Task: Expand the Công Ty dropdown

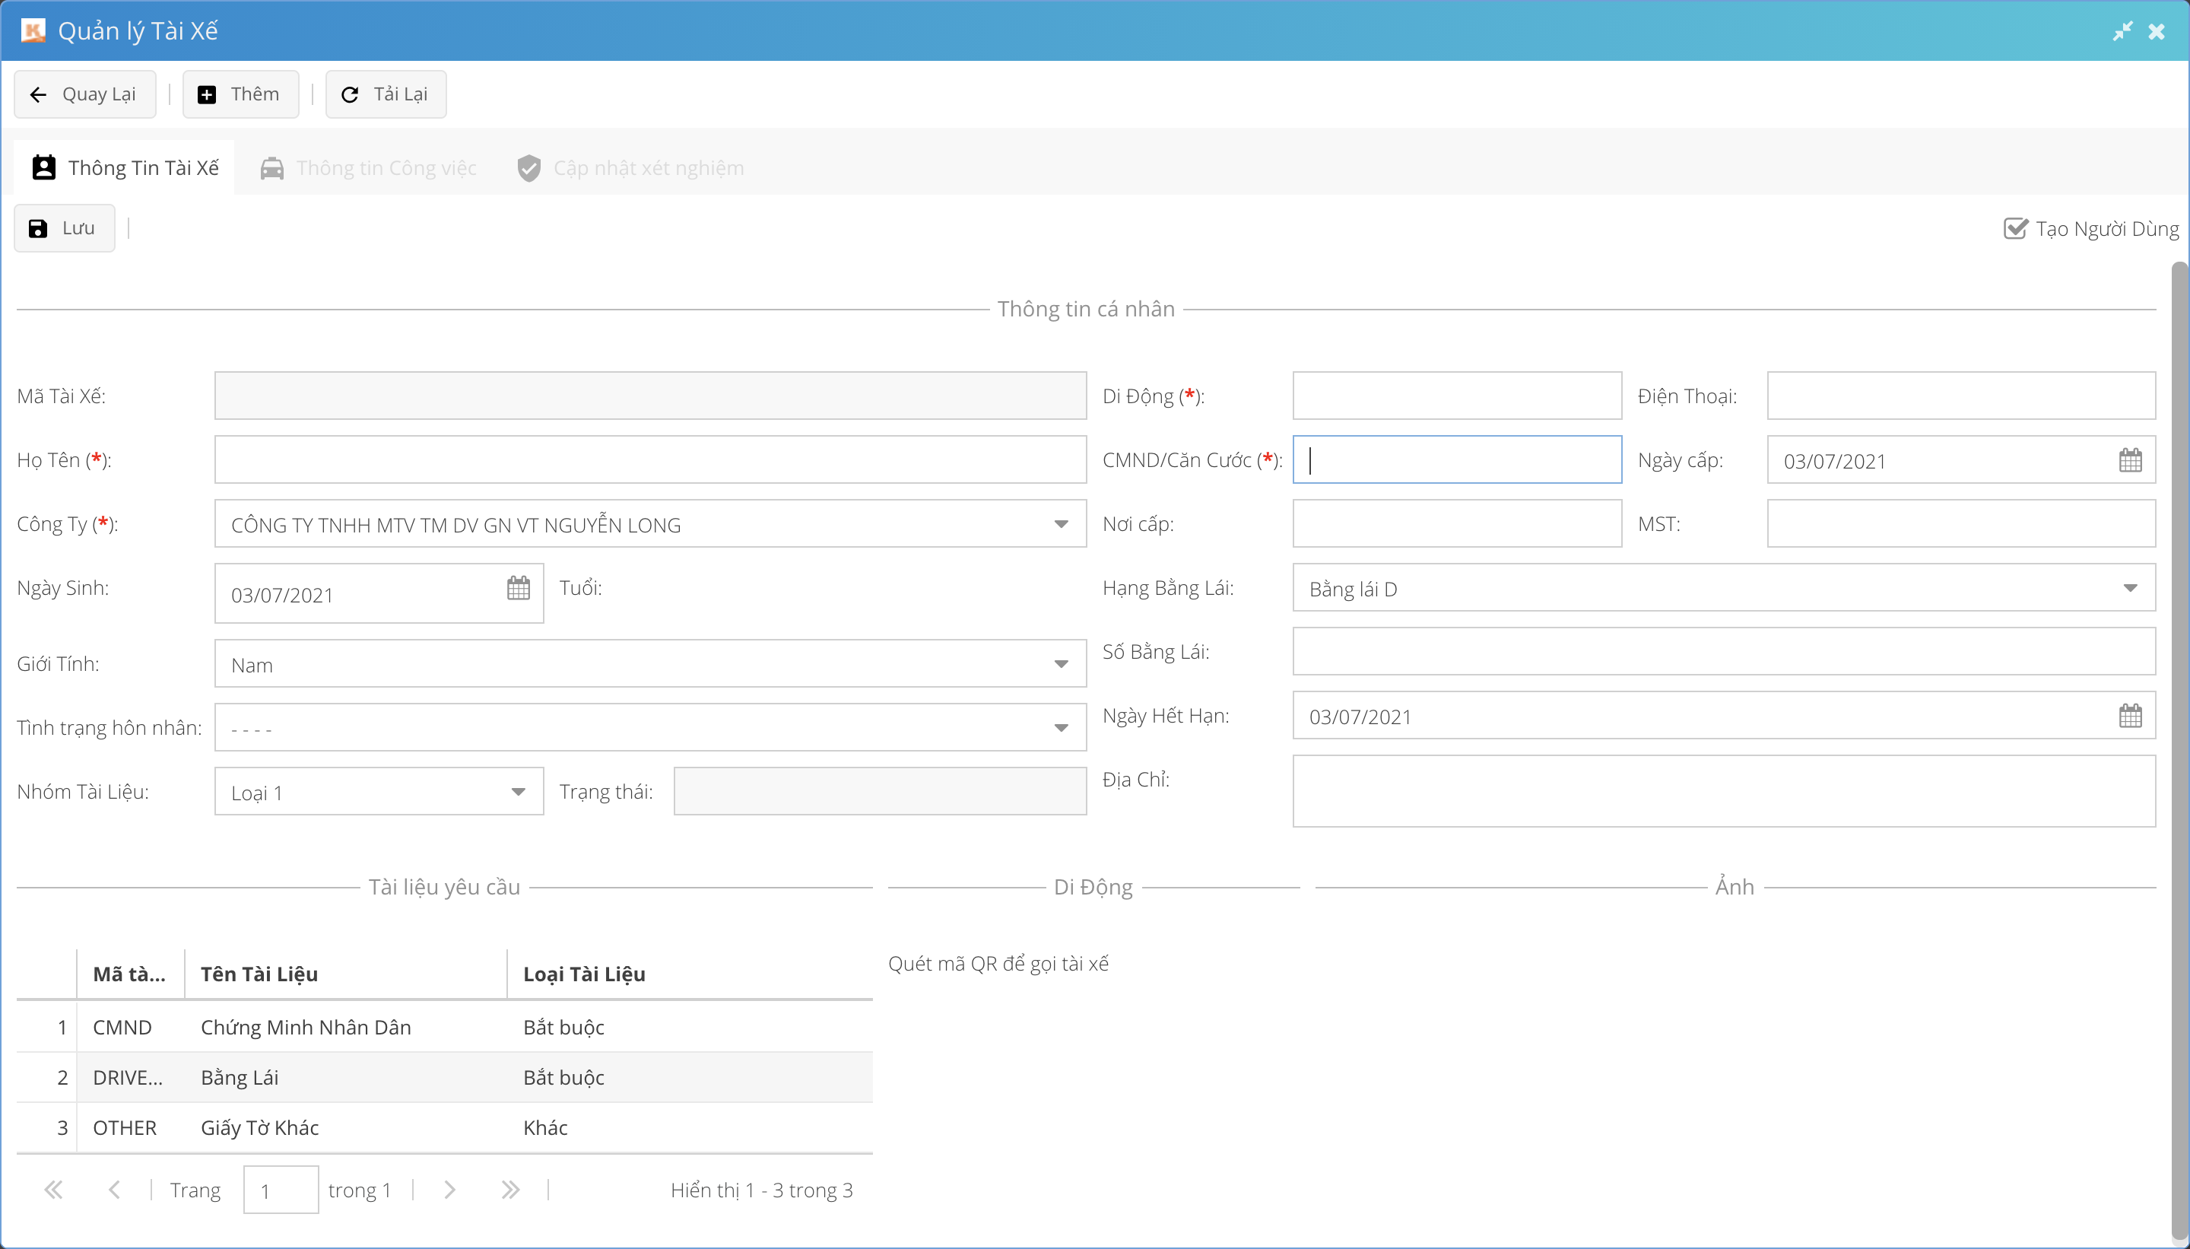Action: tap(1061, 524)
